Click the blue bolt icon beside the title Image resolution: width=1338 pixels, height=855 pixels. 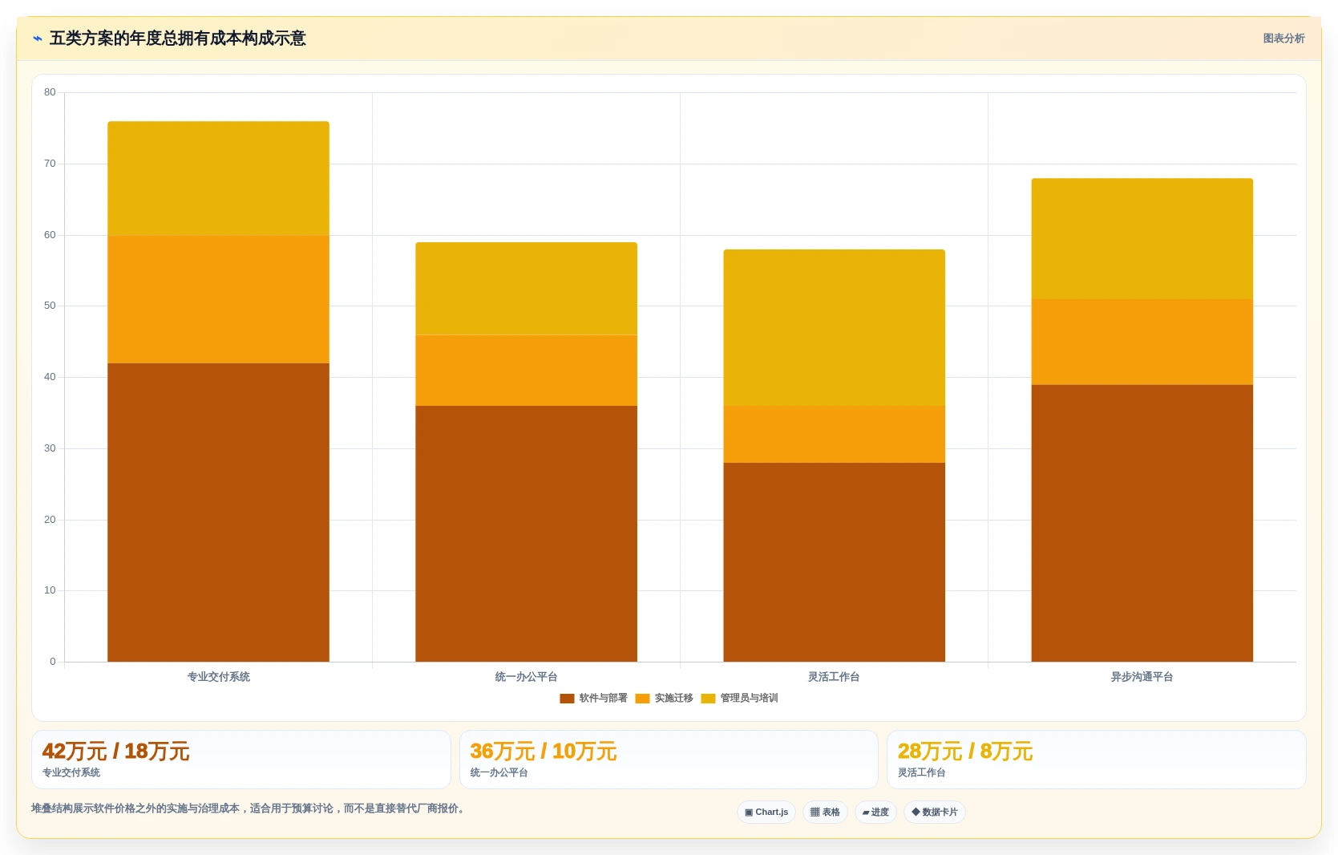[37, 38]
